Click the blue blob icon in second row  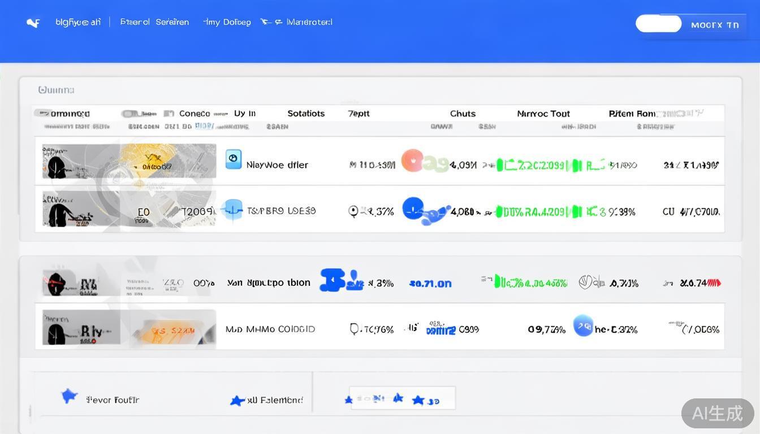click(419, 210)
